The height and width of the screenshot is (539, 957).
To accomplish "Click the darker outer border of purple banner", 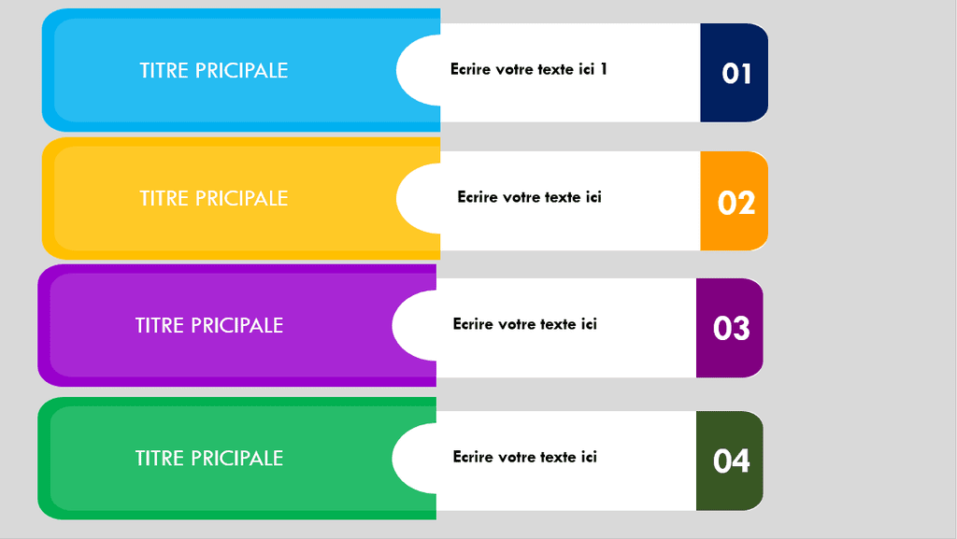I will pyautogui.click(x=43, y=325).
